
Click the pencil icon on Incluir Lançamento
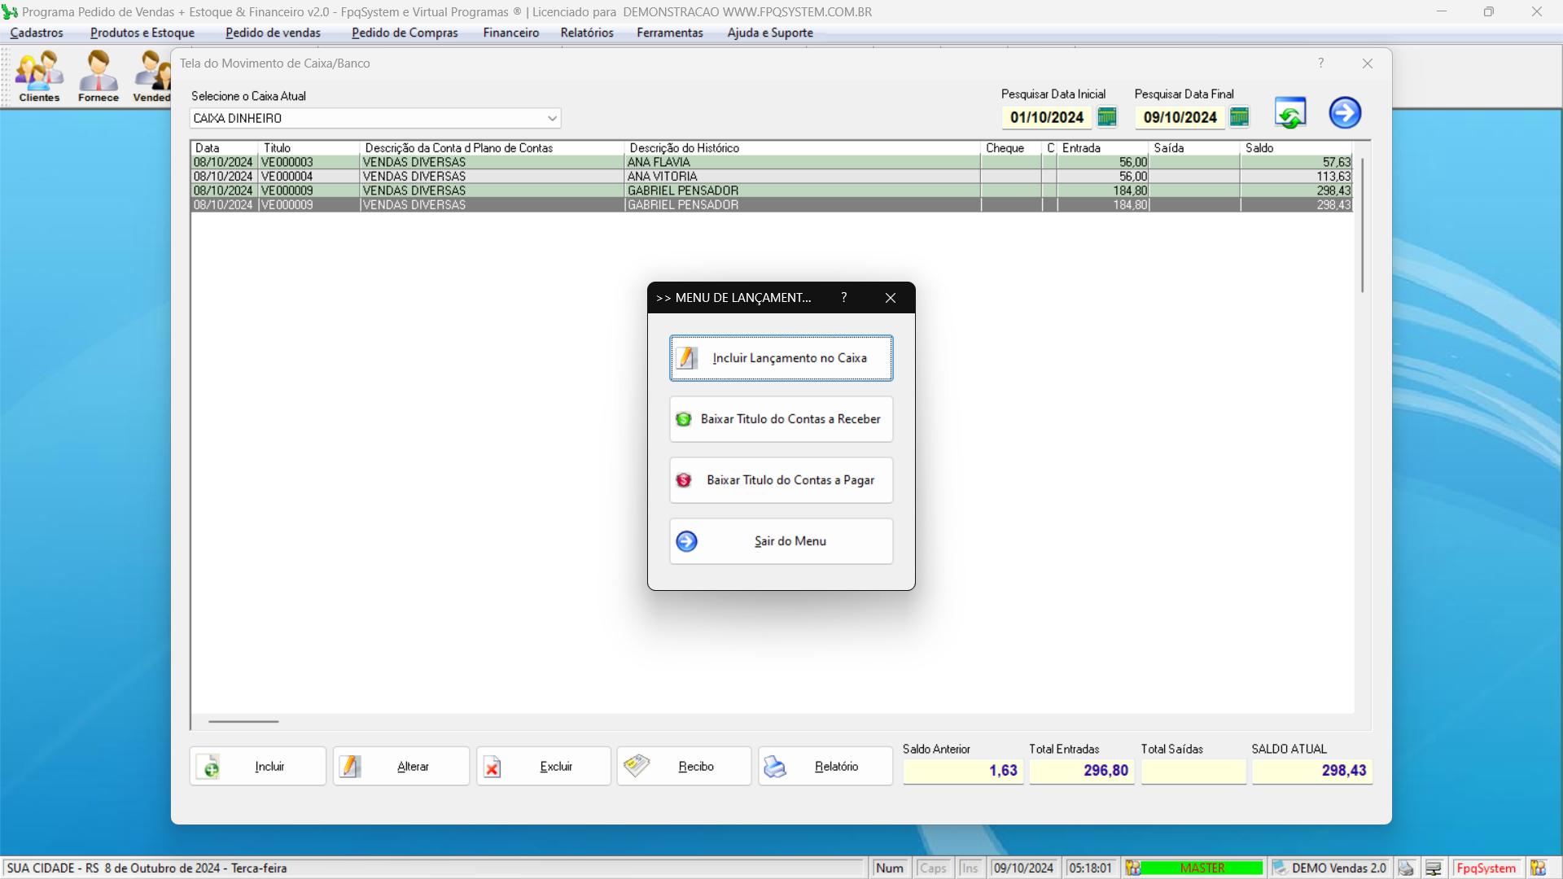[687, 358]
